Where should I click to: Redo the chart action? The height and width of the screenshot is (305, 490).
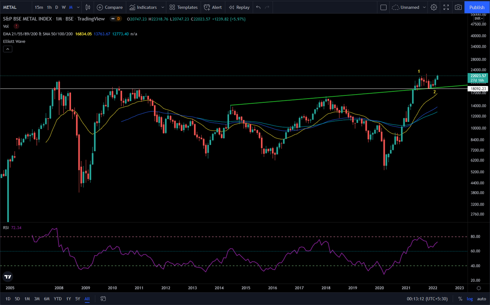point(267,7)
